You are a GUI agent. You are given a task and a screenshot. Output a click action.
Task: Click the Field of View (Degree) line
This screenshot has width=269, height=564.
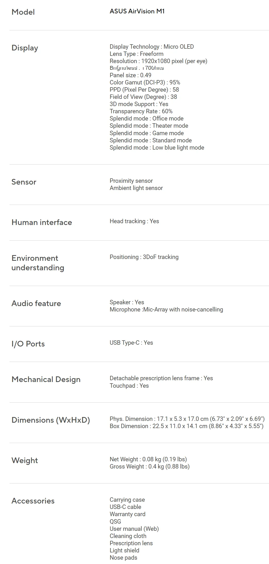coord(143,97)
